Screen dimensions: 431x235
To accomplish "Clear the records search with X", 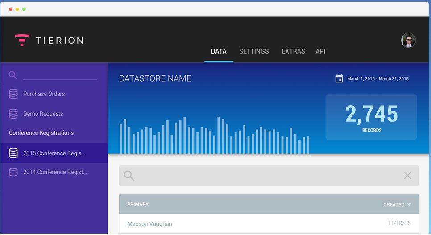I will (x=407, y=176).
